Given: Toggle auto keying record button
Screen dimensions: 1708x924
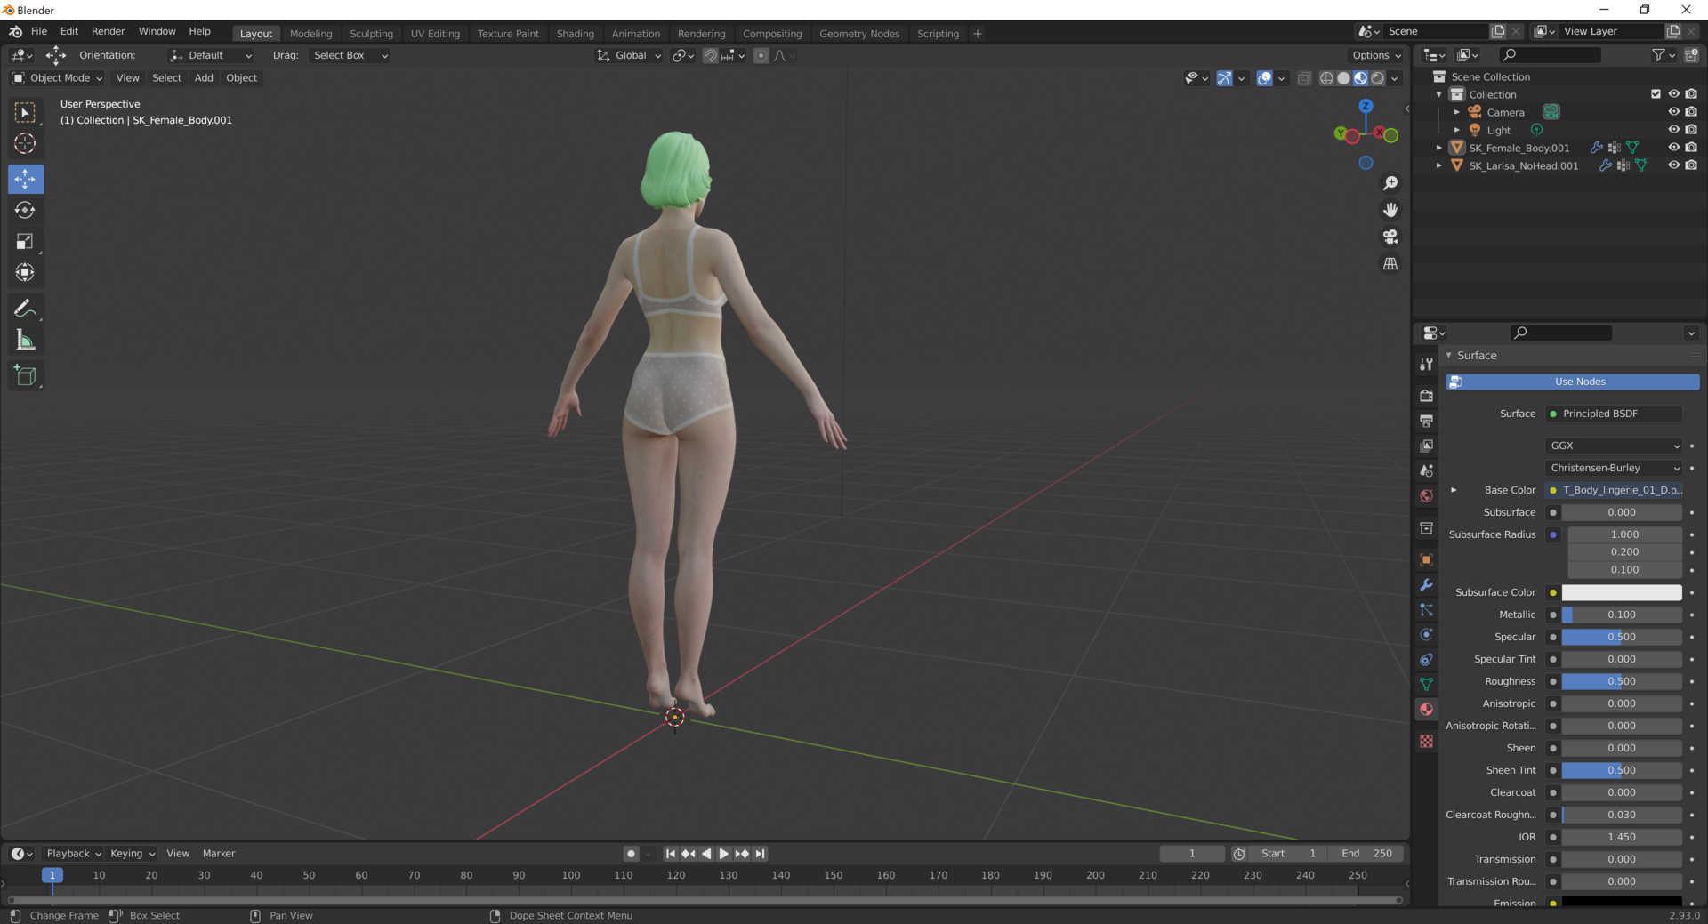Looking at the screenshot, I should [x=631, y=854].
